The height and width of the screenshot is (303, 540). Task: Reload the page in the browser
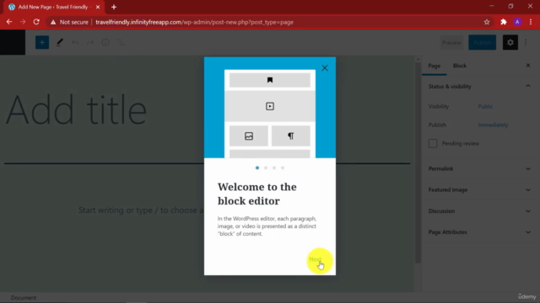(x=36, y=22)
